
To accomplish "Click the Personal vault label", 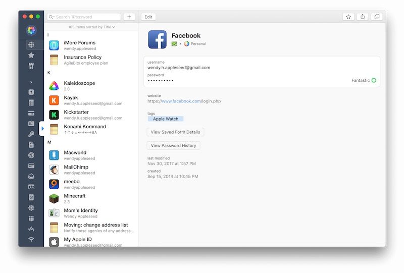I will tap(198, 44).
